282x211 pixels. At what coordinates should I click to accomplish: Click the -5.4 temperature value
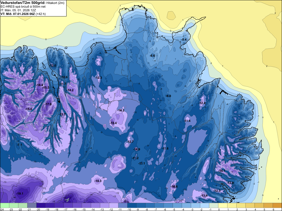[184, 39]
